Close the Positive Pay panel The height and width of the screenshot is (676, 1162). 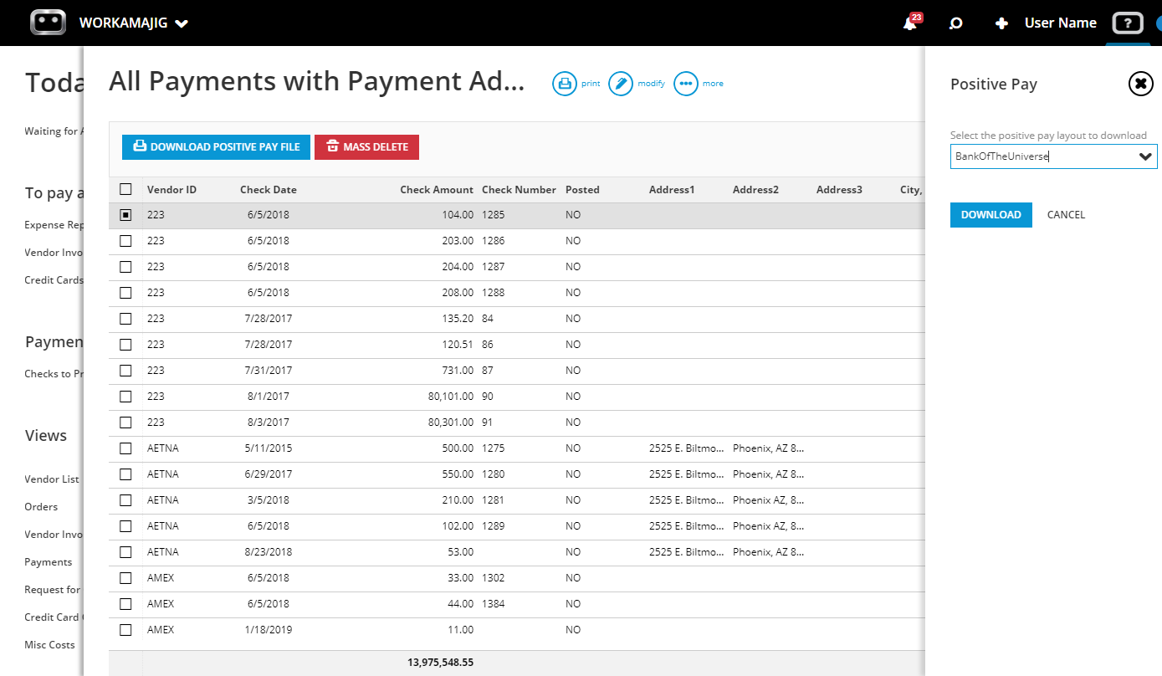click(x=1140, y=84)
